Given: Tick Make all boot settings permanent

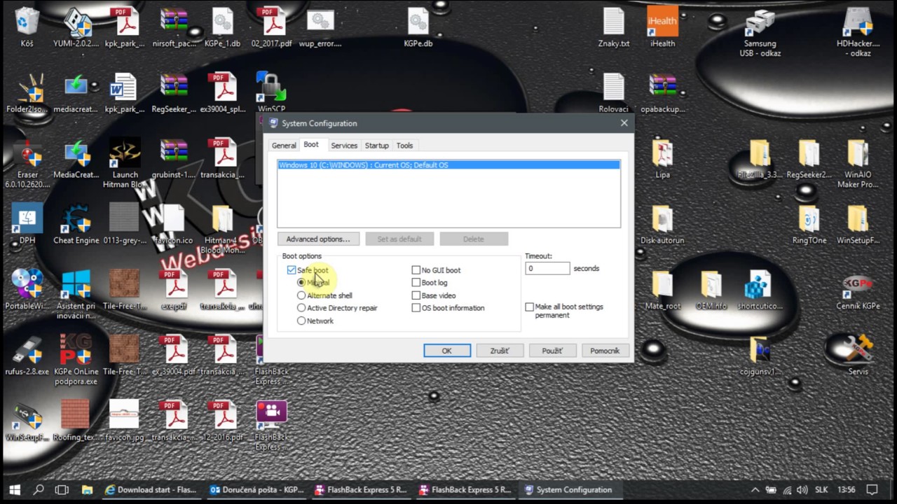Looking at the screenshot, I should pos(530,307).
